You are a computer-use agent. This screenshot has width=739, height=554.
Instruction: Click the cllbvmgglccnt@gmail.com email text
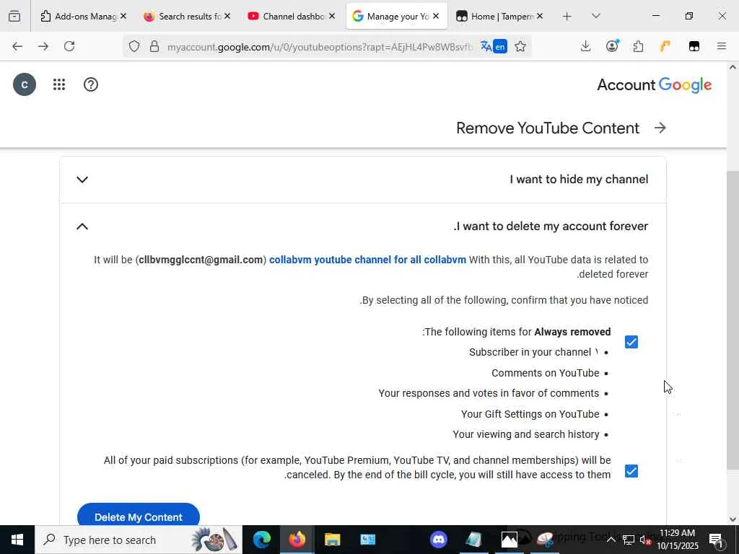(x=201, y=260)
